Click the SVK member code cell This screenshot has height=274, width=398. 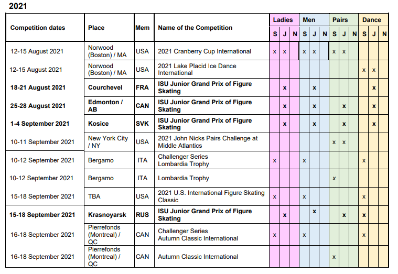click(x=142, y=124)
